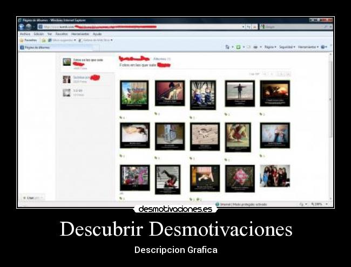
Task: Open the crouching figure in red photo
Action: (x=238, y=138)
